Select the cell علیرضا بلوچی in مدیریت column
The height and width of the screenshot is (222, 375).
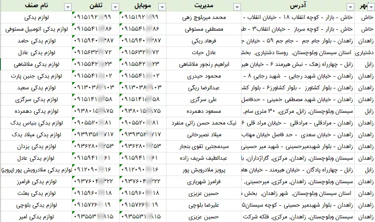click(x=204, y=205)
